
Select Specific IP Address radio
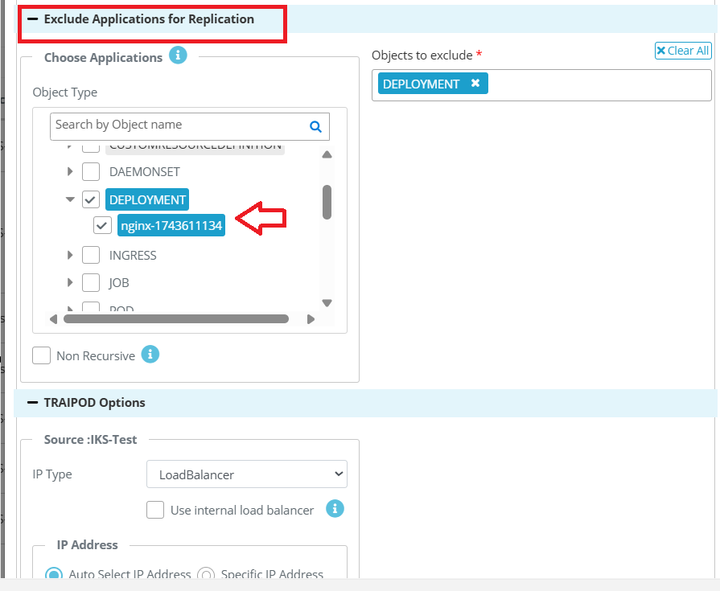tap(206, 574)
